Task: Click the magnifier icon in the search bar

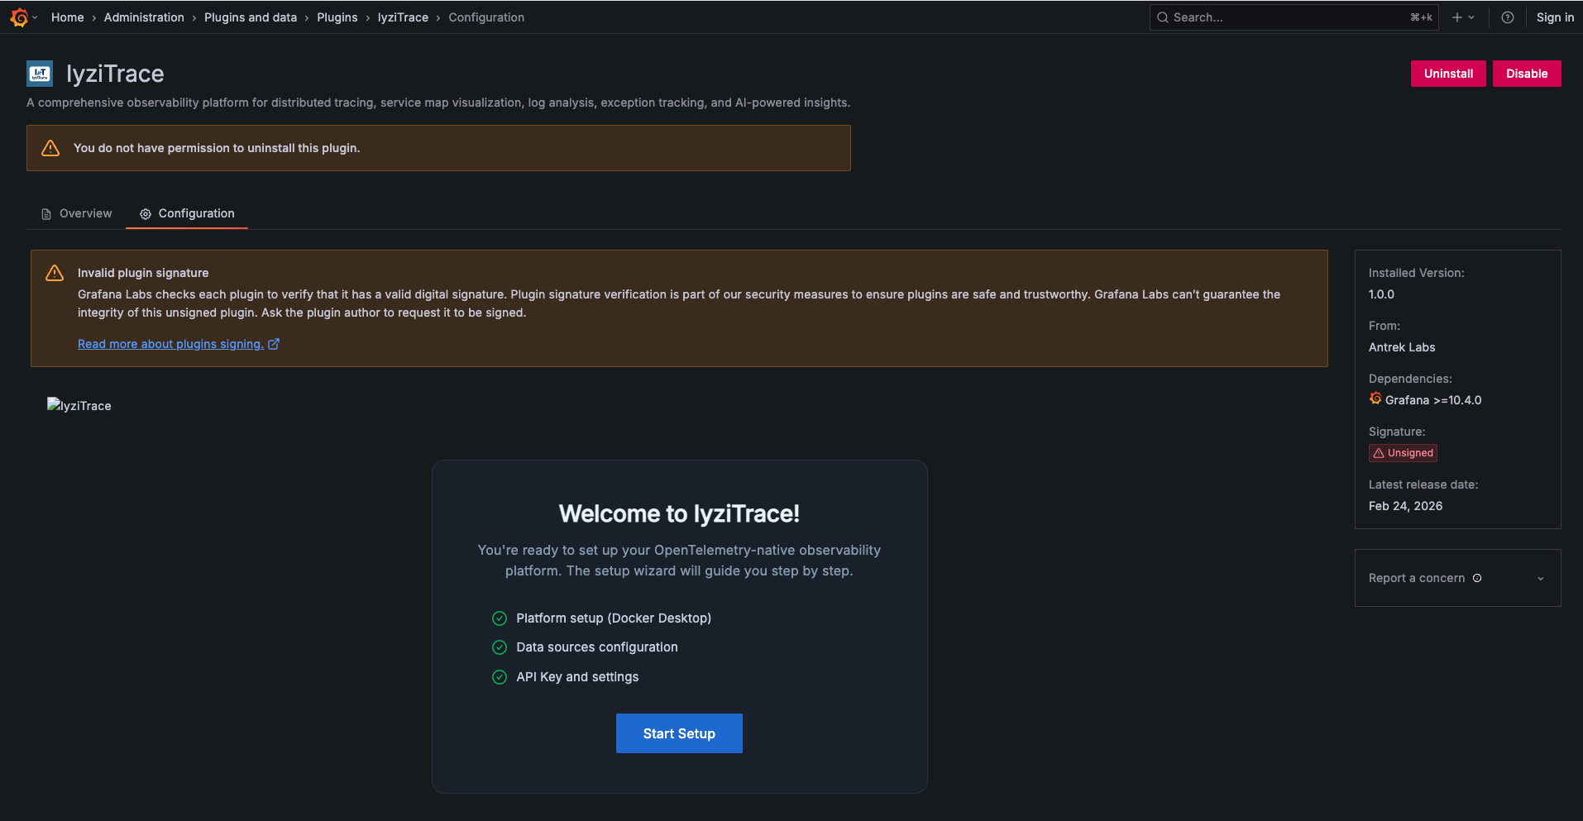Action: click(1162, 17)
